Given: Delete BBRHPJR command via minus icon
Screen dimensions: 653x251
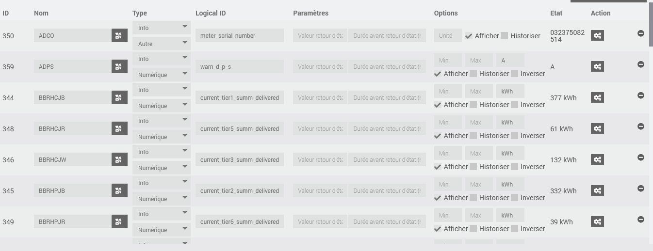Looking at the screenshot, I should point(641,220).
